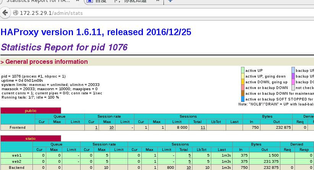Open the public proxy link
This screenshot has height=170, width=314.
click(x=31, y=111)
